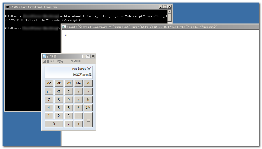Click the CE clear entry button
The width and height of the screenshot is (262, 149).
[59, 92]
